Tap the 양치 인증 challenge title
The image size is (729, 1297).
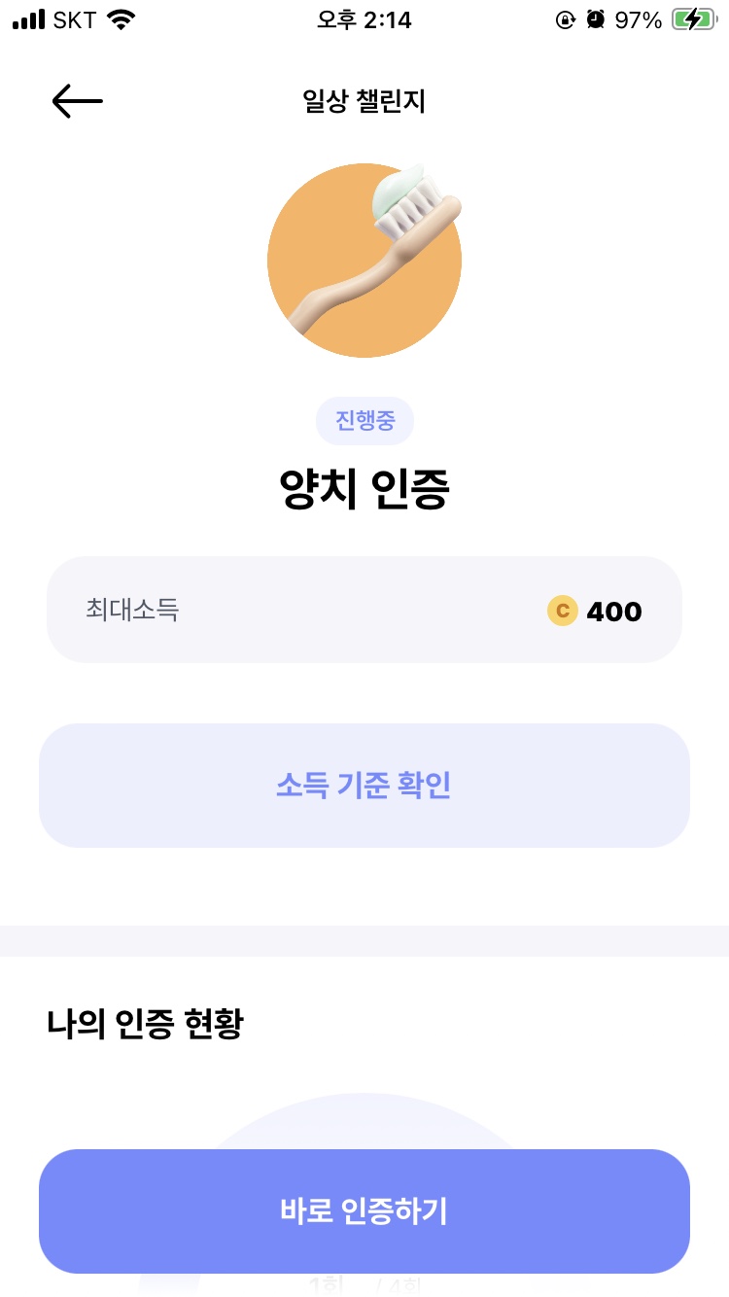(364, 489)
